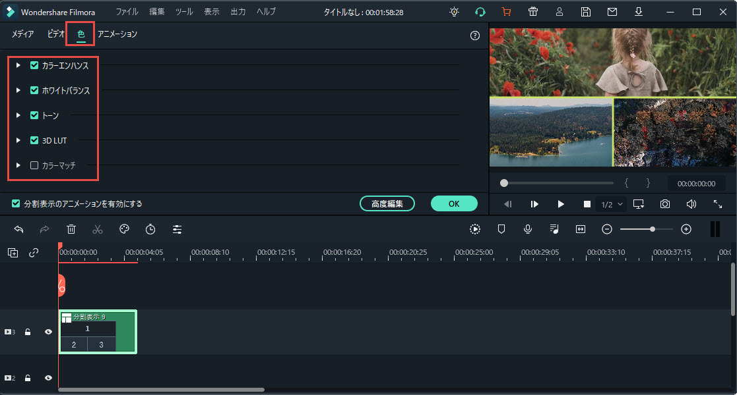Zoom in the timeline with plus icon
The width and height of the screenshot is (737, 395).
coord(686,229)
